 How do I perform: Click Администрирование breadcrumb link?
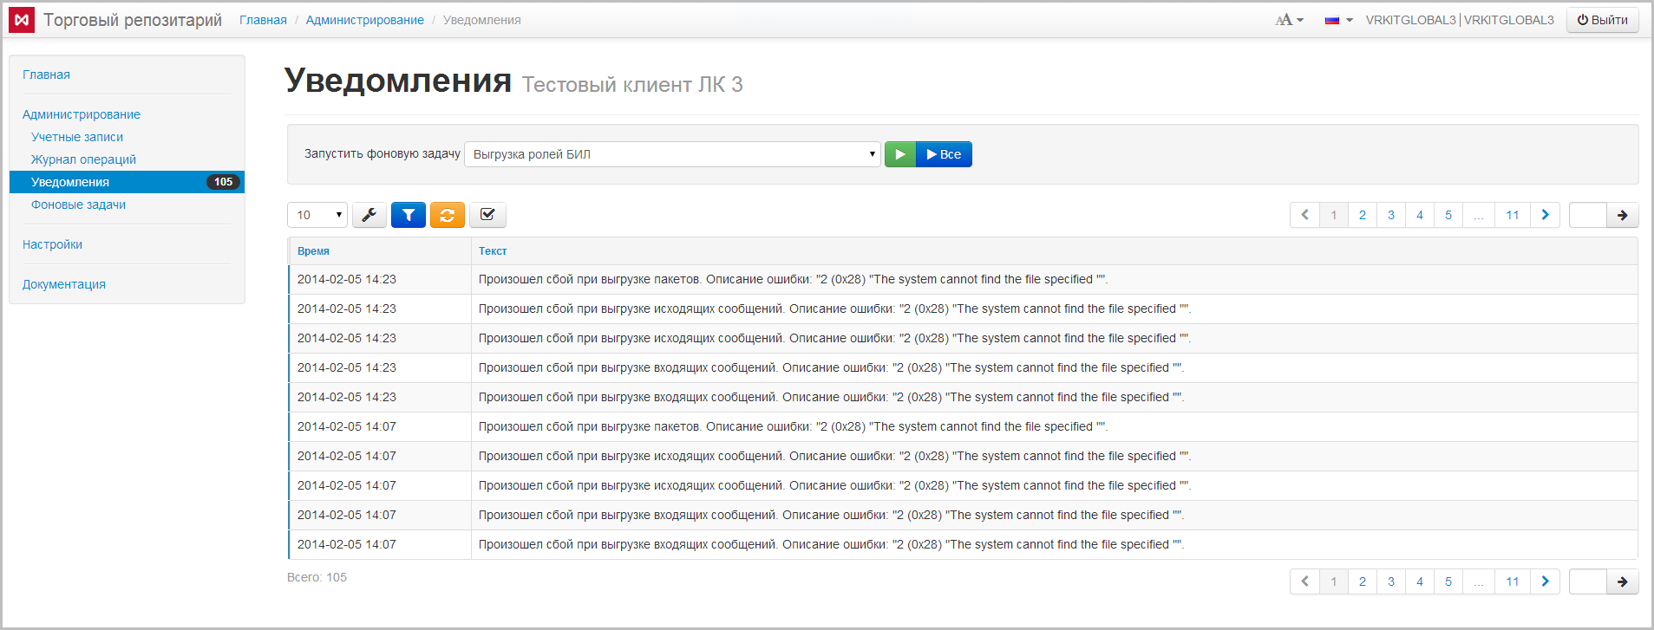click(x=364, y=20)
